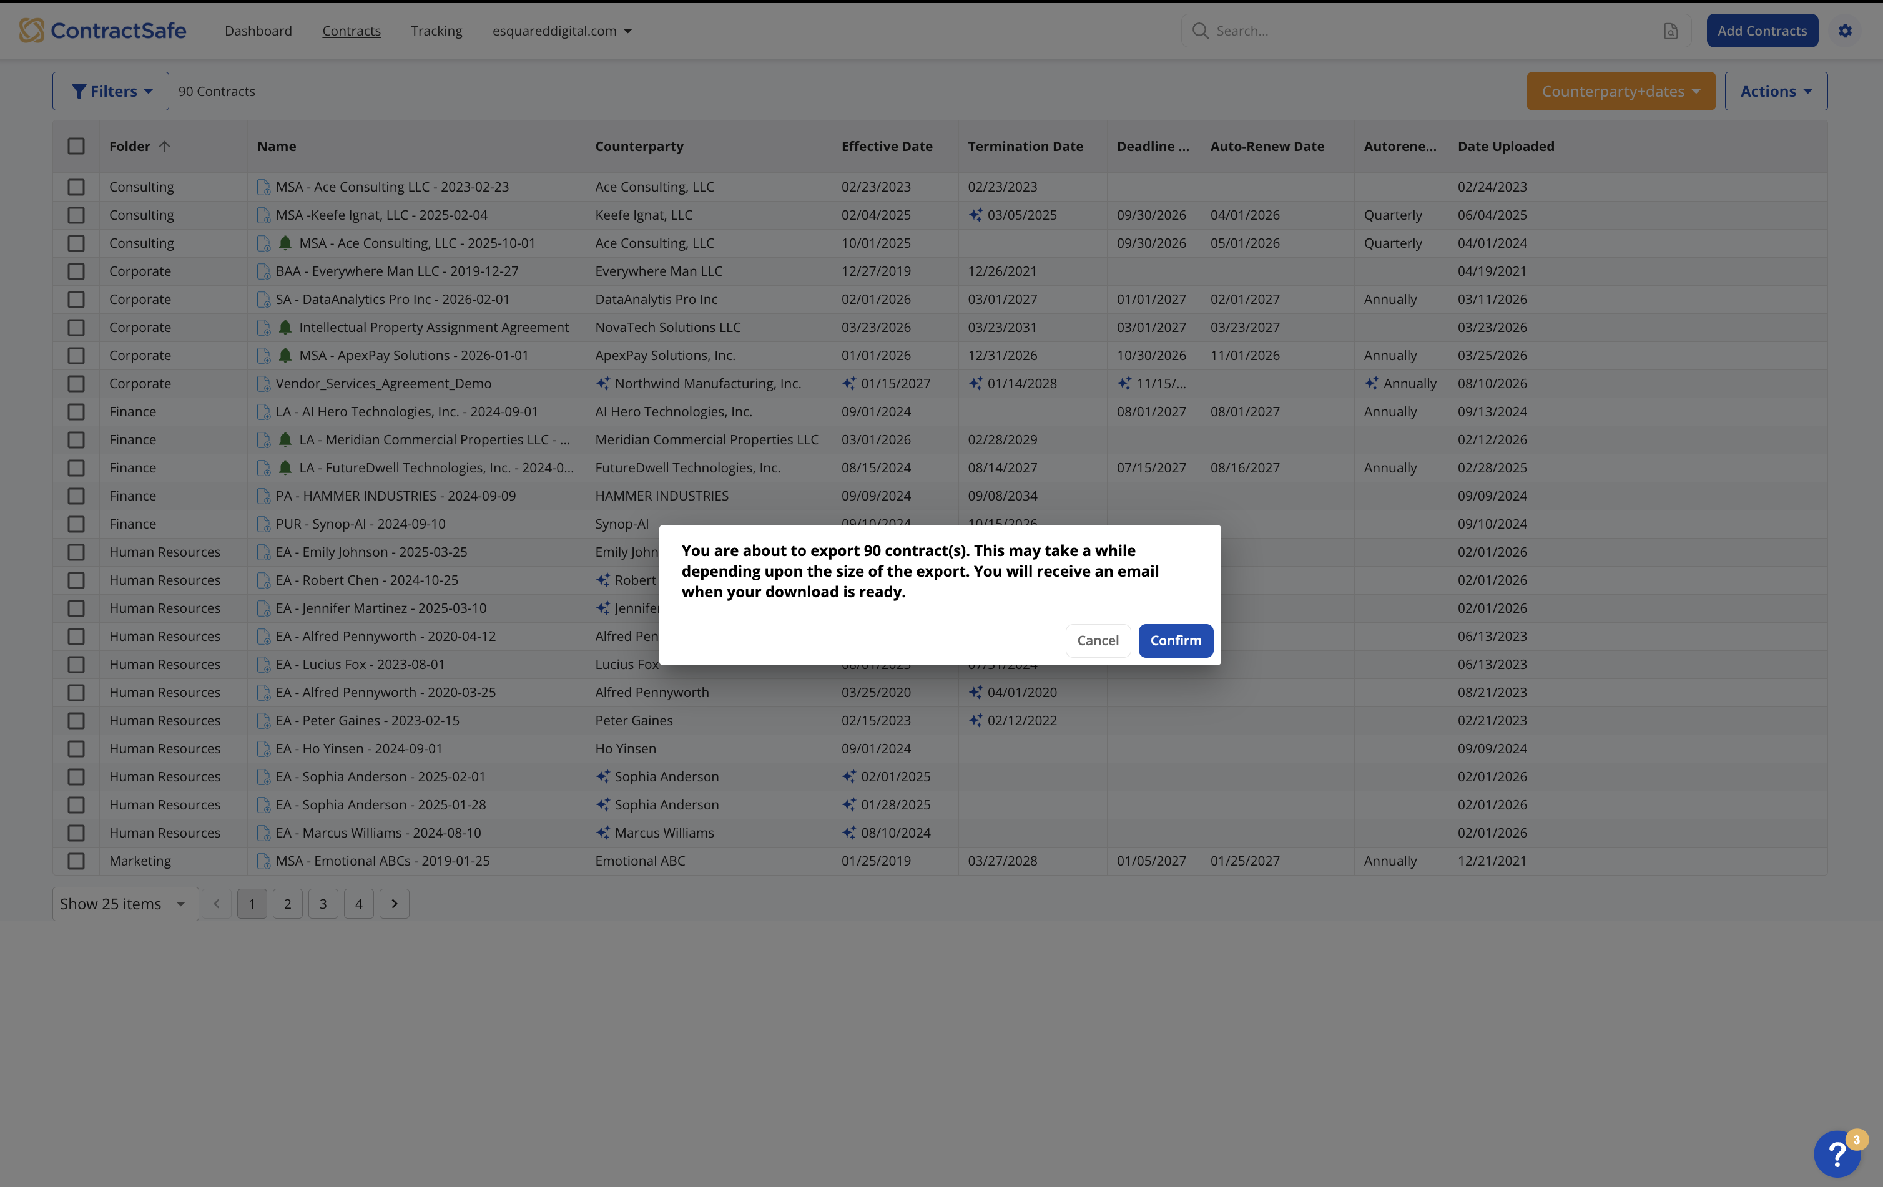Check the EA - Ho Yinsen row checkbox
The image size is (1883, 1187).
[x=76, y=750]
